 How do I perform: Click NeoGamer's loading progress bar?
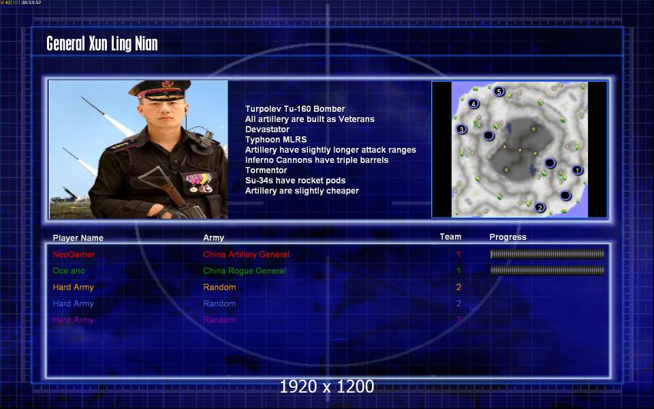pyautogui.click(x=547, y=254)
